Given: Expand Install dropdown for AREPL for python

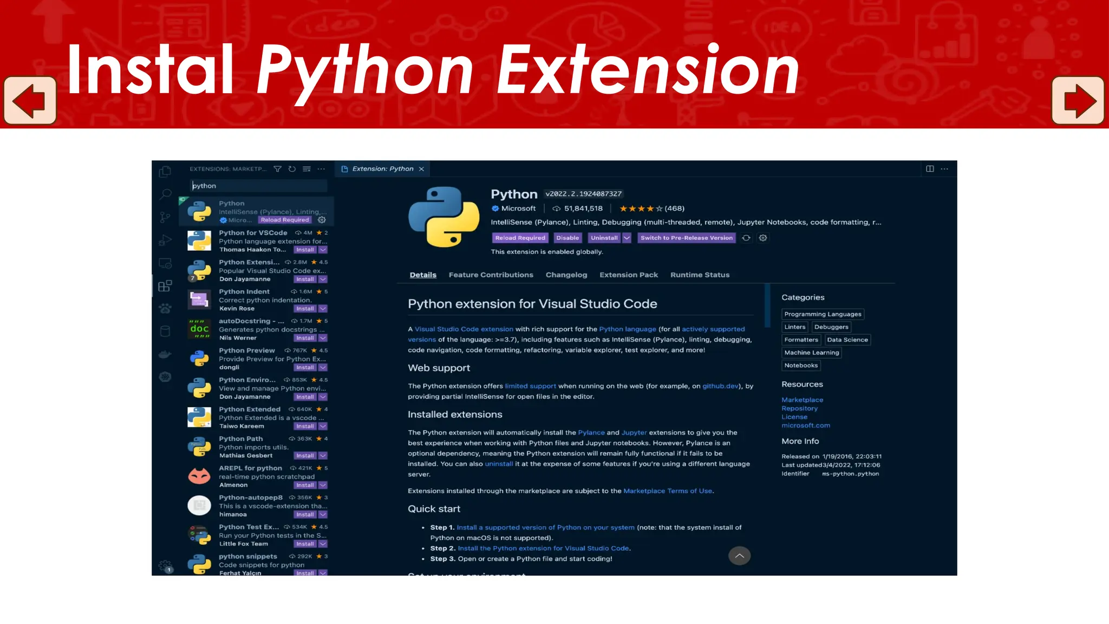Looking at the screenshot, I should click(323, 485).
